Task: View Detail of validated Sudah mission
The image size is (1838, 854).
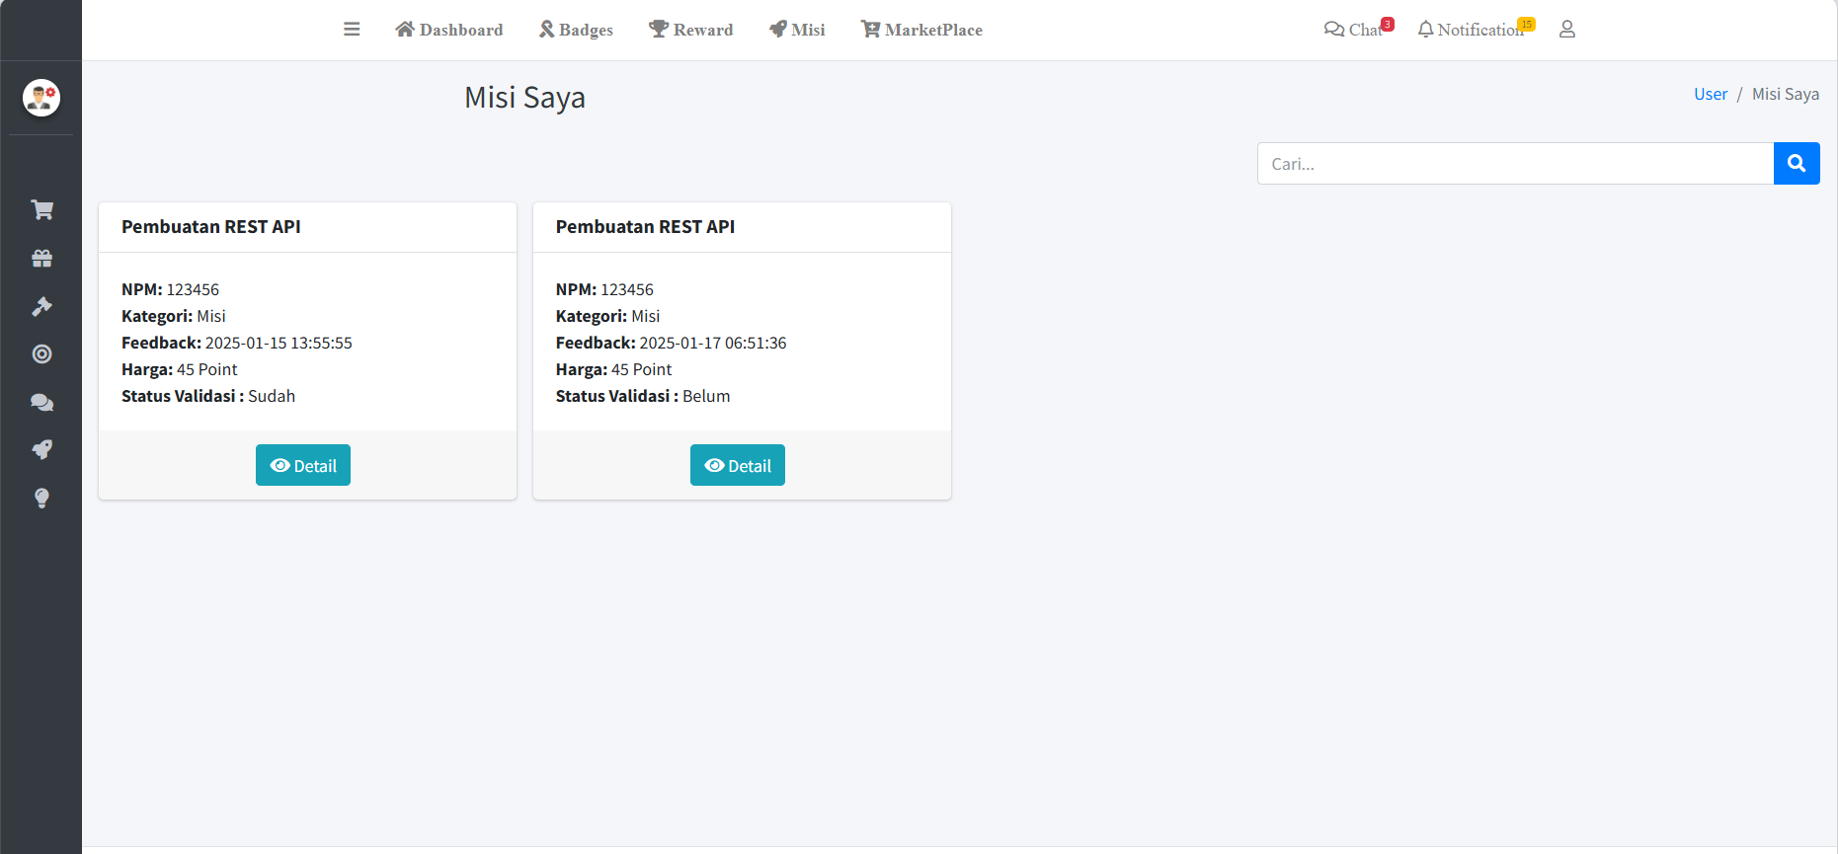Action: click(303, 465)
